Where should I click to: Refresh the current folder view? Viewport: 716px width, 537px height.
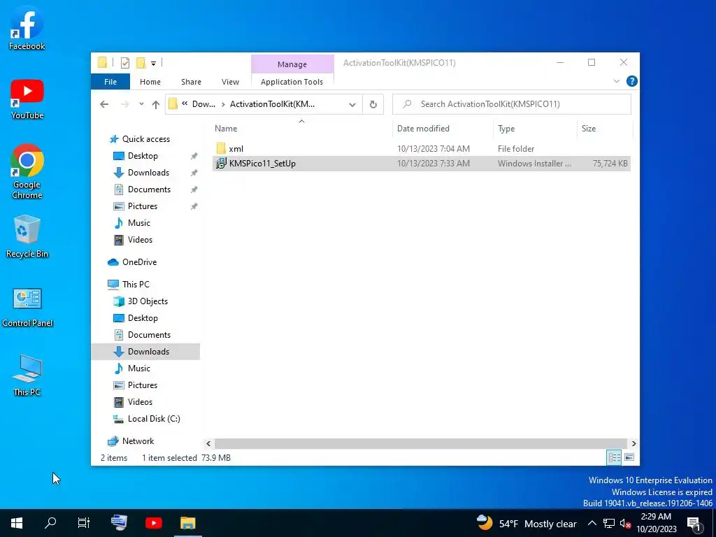point(373,105)
